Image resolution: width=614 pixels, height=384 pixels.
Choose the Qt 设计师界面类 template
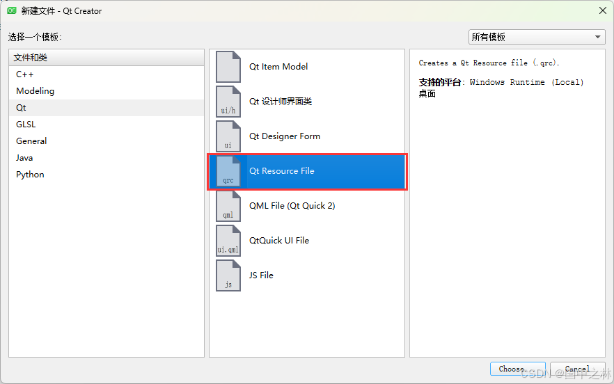307,102
